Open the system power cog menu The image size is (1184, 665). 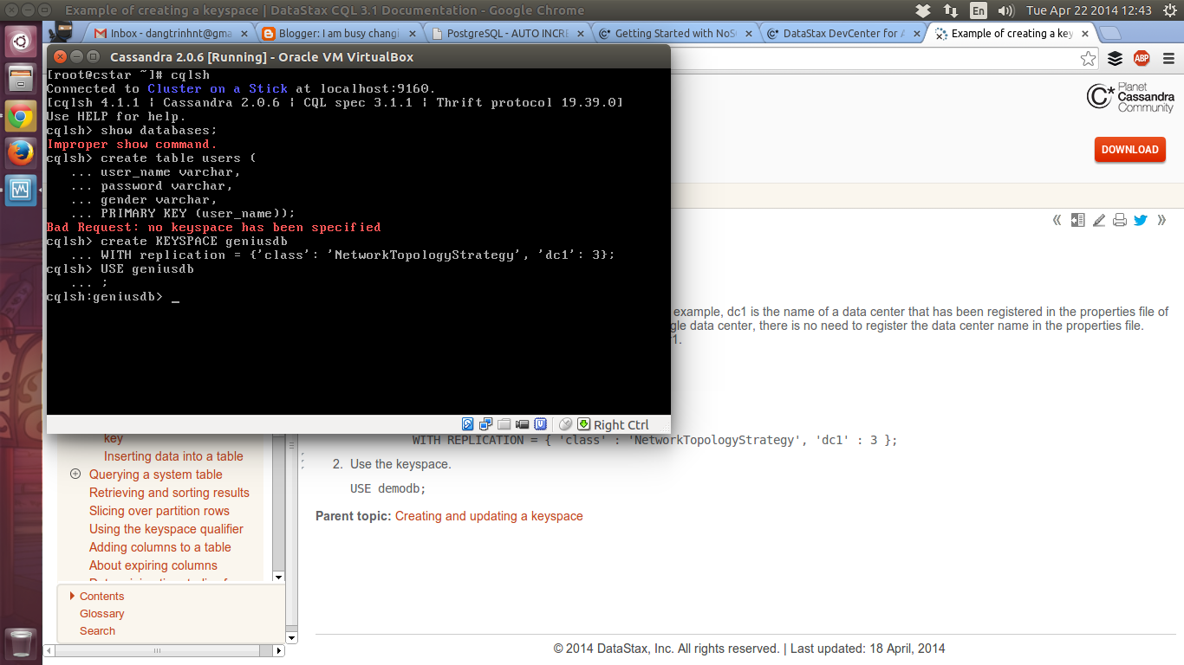point(1168,10)
